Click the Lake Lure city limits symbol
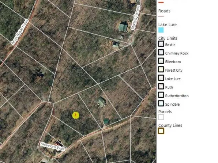 point(161,78)
